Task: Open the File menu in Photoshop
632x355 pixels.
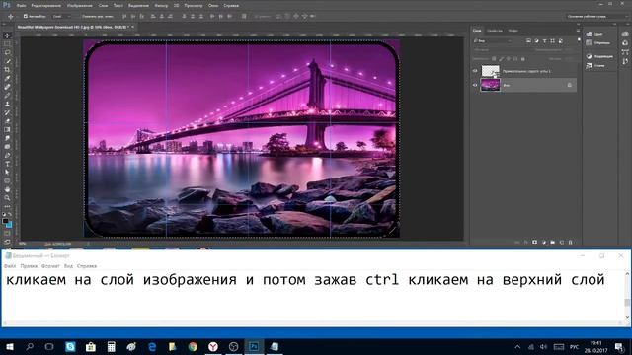Action: tap(22, 6)
